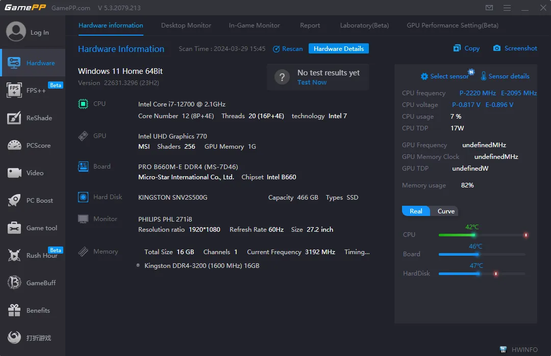
Task: Click the HWINFO icon at bottom right
Action: coord(503,349)
